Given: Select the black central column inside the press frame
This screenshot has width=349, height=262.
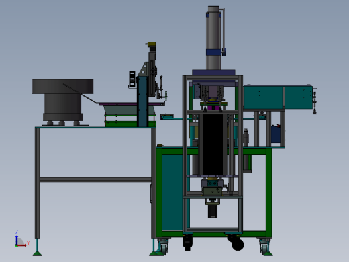Looking at the screenshot, I should (213, 144).
